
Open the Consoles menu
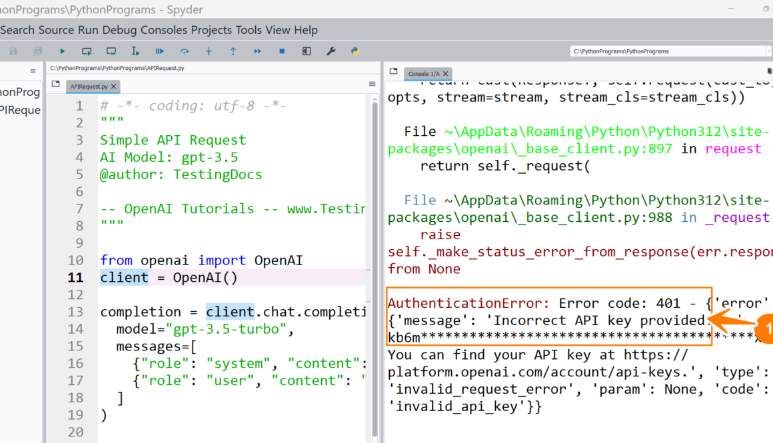tap(164, 30)
